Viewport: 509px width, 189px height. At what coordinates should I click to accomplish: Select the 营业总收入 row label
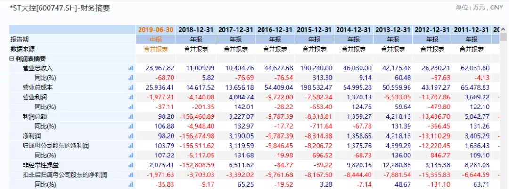[x=37, y=68]
